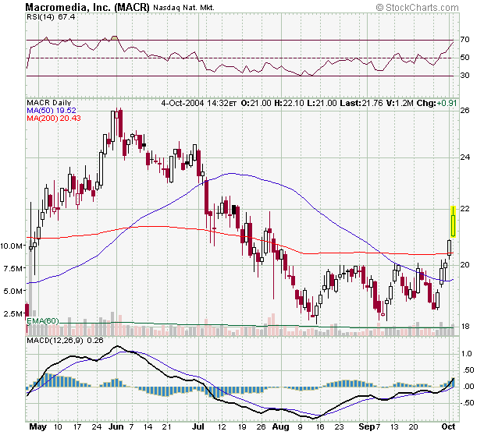Click the MACD .50 axis label
This screenshot has height=435, width=484.
tap(468, 370)
